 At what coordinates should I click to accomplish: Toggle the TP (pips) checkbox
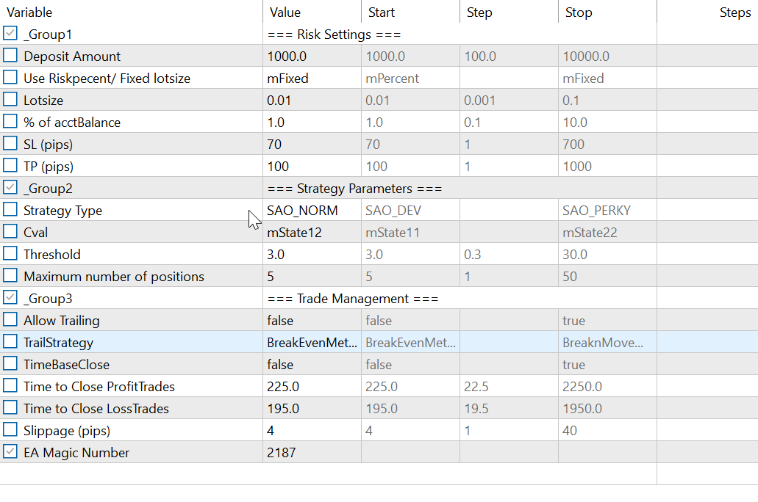tap(10, 166)
